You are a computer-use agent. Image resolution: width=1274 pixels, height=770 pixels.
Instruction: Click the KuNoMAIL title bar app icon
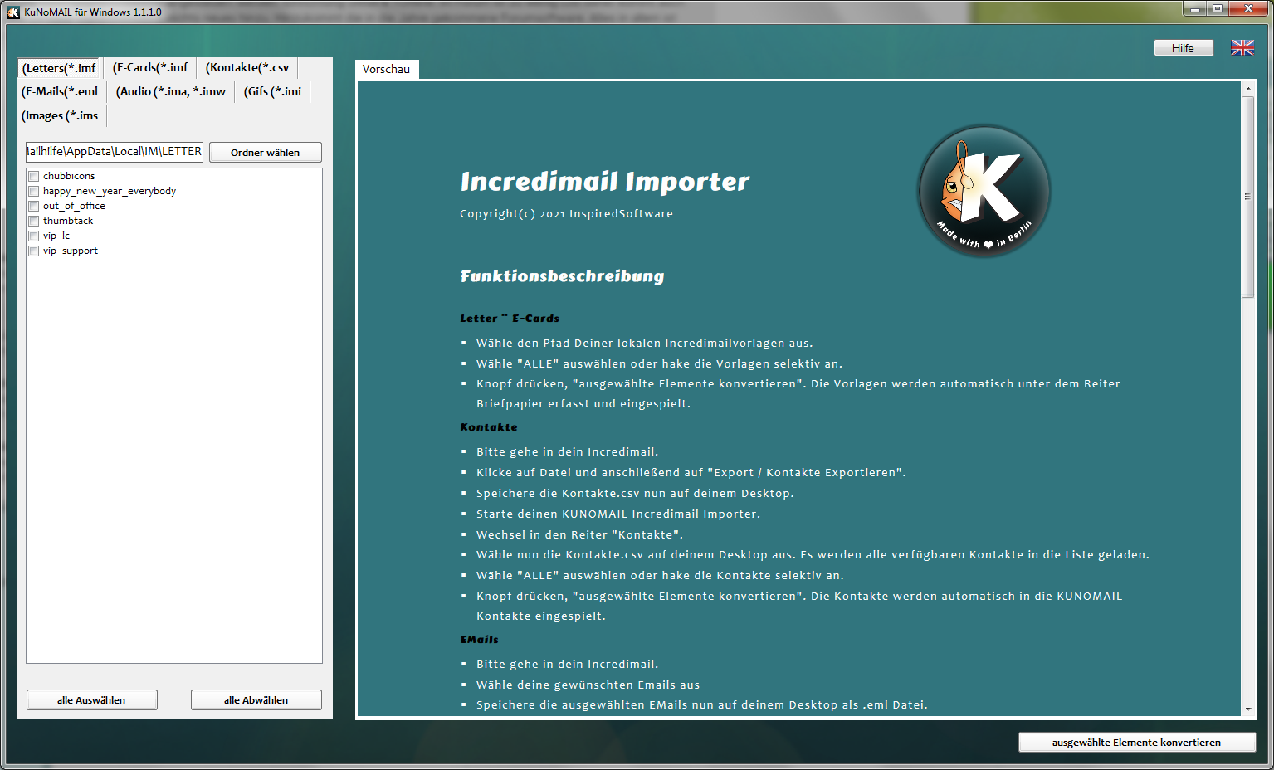[13, 12]
